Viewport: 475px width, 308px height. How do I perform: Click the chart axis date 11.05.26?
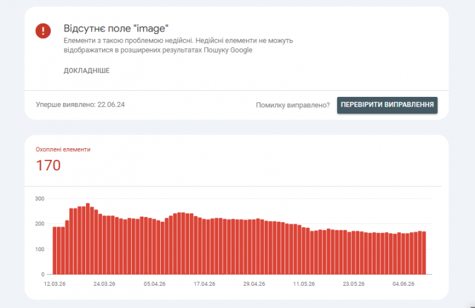click(x=304, y=284)
